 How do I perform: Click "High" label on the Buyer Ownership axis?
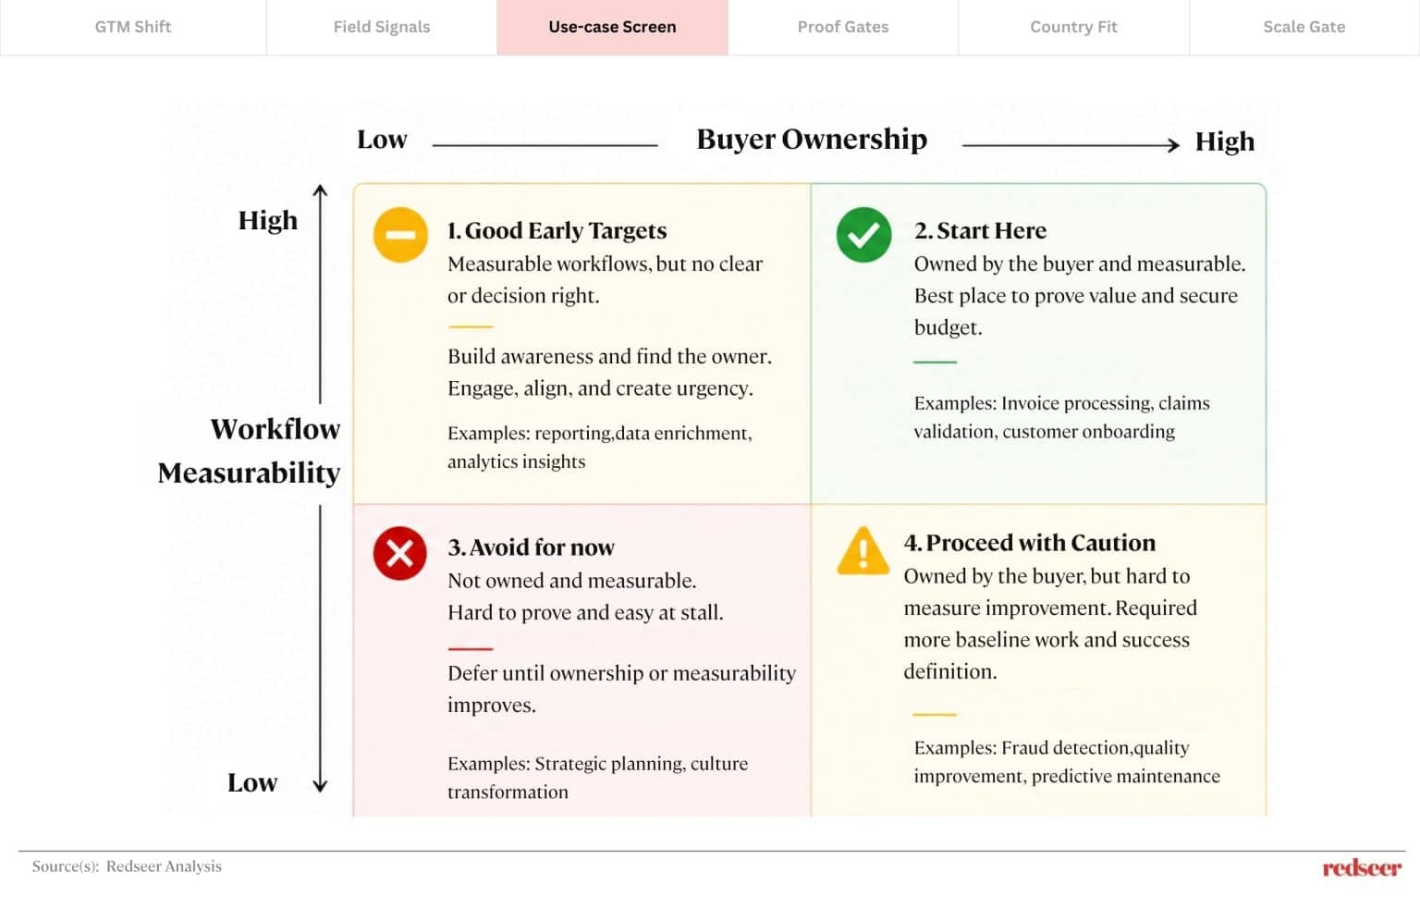pos(1225,141)
